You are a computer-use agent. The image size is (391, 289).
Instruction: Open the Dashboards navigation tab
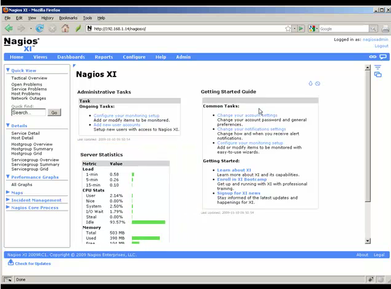(71, 57)
